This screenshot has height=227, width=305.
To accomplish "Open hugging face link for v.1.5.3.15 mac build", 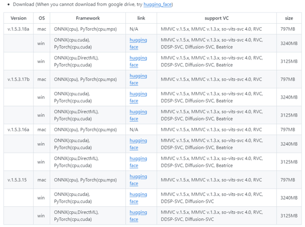I will 138,180.
